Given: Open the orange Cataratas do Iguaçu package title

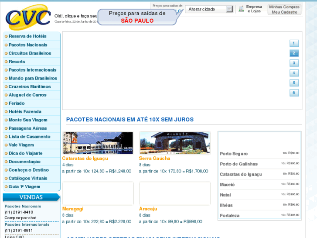Looking at the screenshot, I should (x=85, y=159).
